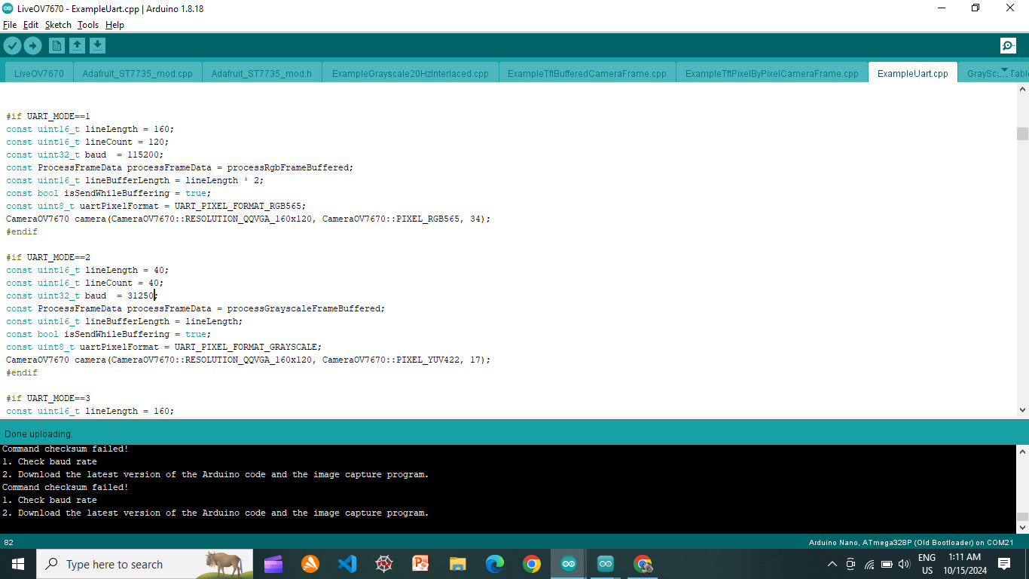Screen dimensions: 1029x579
Task: Open the Windows notification center icon
Action: pyautogui.click(x=1004, y=564)
